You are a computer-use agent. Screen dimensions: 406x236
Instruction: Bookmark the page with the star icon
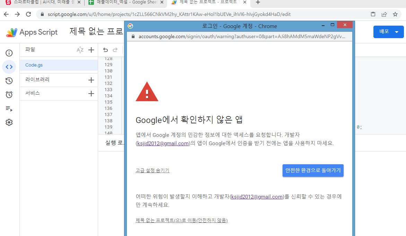pyautogui.click(x=395, y=14)
